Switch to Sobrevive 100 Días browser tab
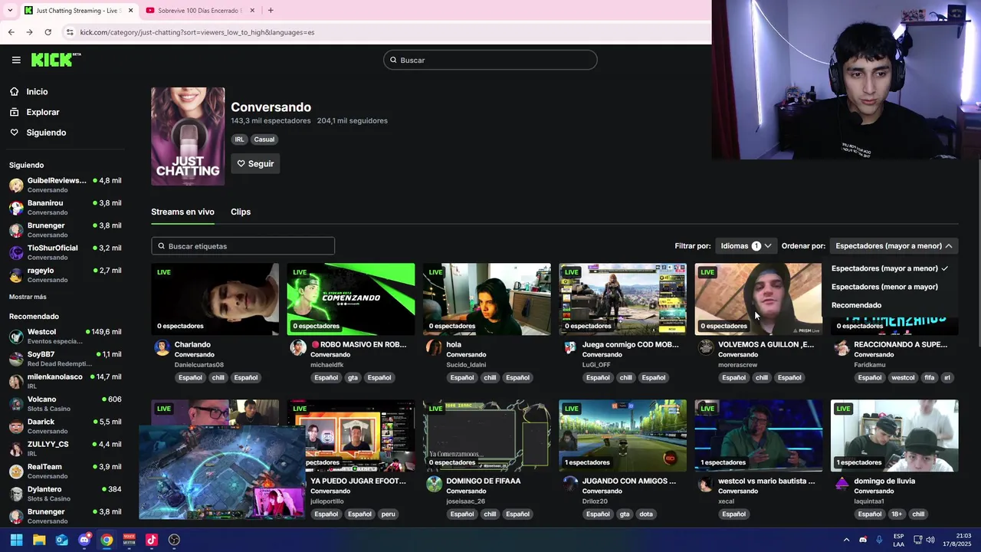This screenshot has width=981, height=552. (198, 10)
